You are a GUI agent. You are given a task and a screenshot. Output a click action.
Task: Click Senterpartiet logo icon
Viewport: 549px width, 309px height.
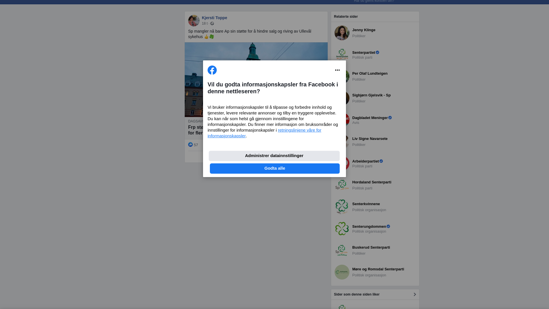pyautogui.click(x=342, y=54)
